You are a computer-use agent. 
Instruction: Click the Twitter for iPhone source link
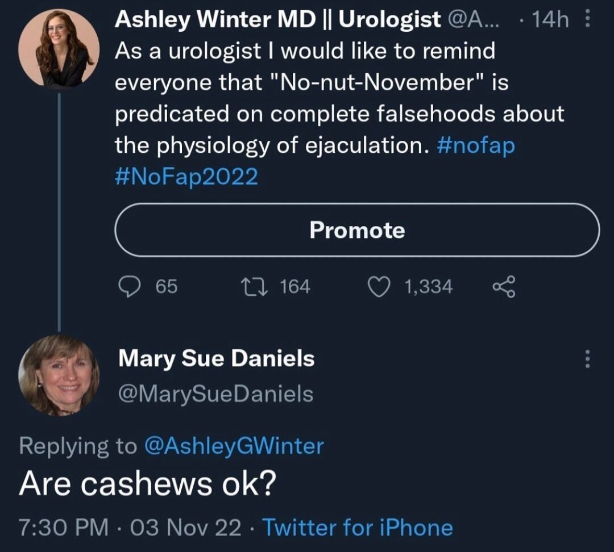tap(358, 528)
